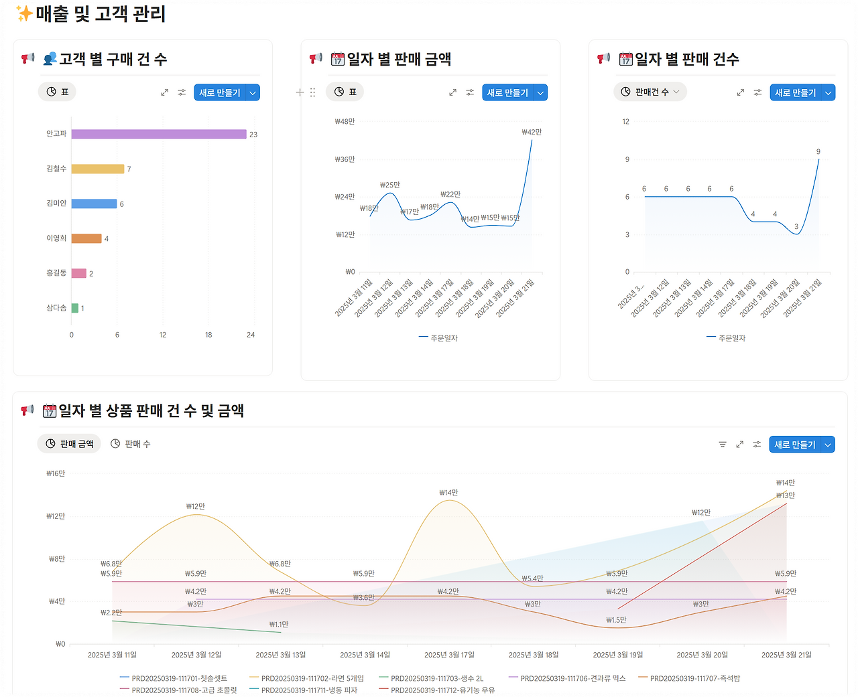Click the megaphone icon beside 일자 별 상품 판매
This screenshot has width=858, height=697.
(x=27, y=410)
